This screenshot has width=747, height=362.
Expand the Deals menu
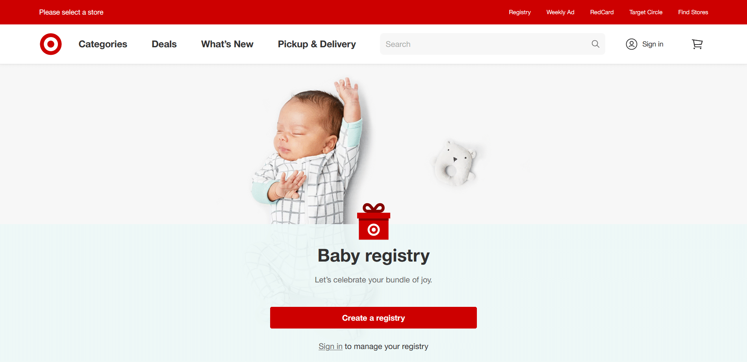tap(164, 44)
